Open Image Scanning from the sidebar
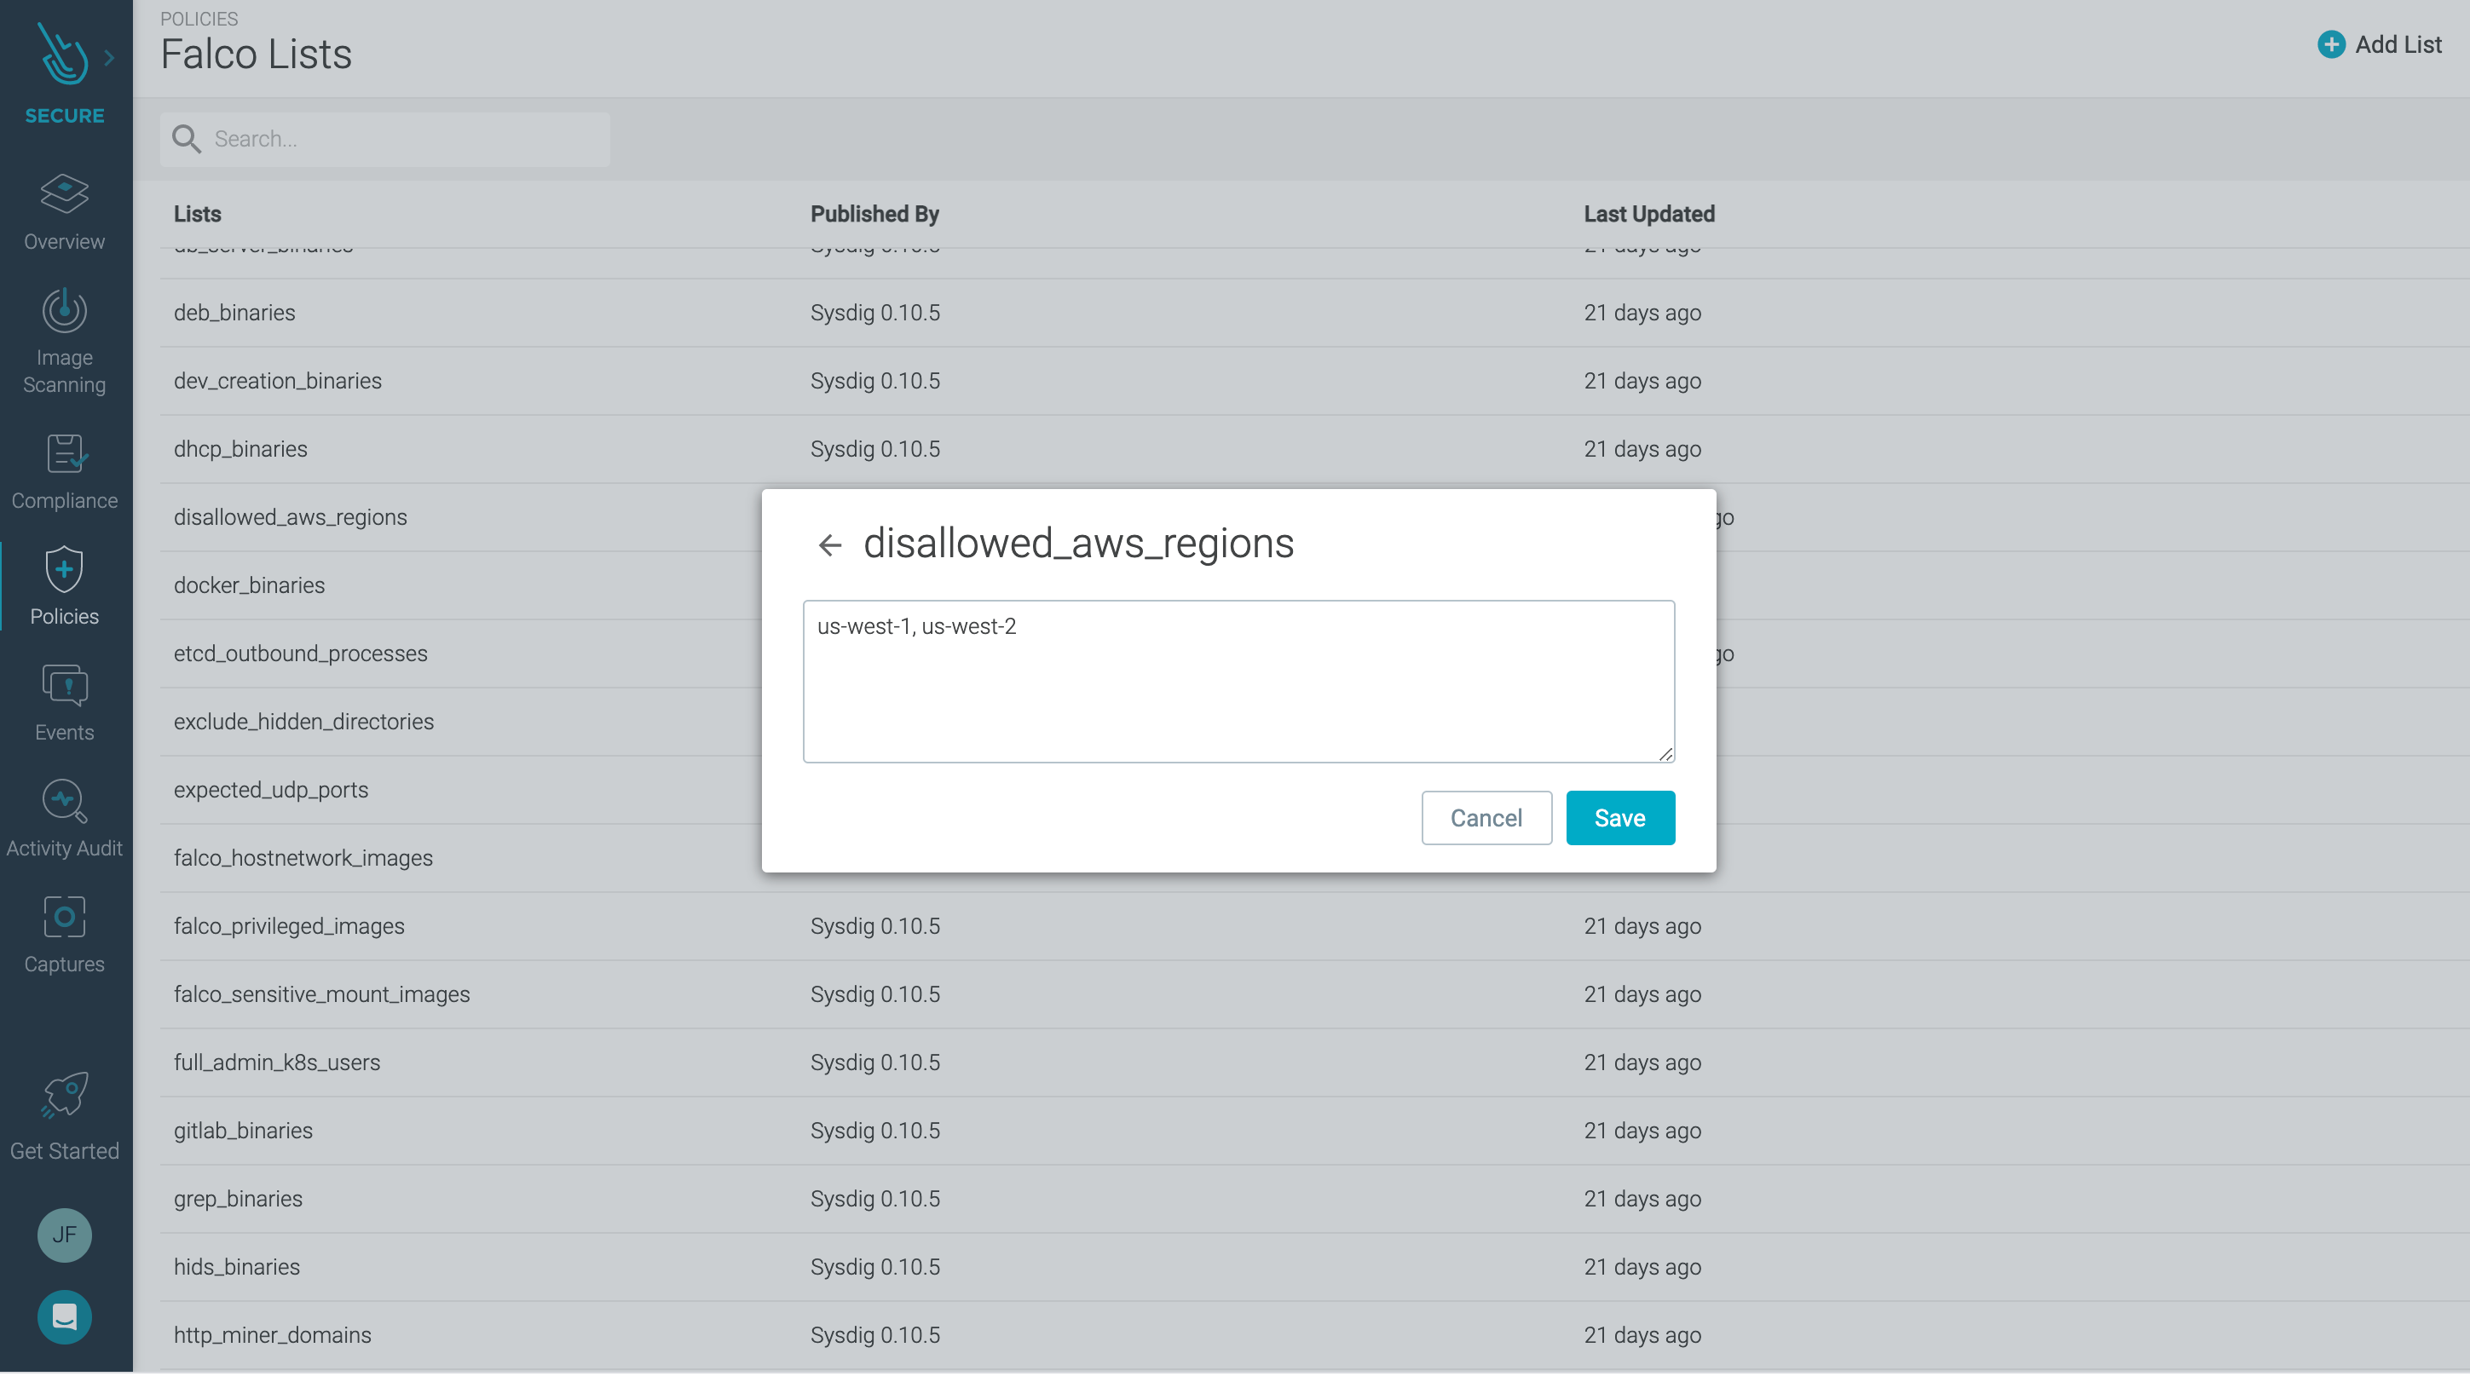 pyautogui.click(x=64, y=343)
